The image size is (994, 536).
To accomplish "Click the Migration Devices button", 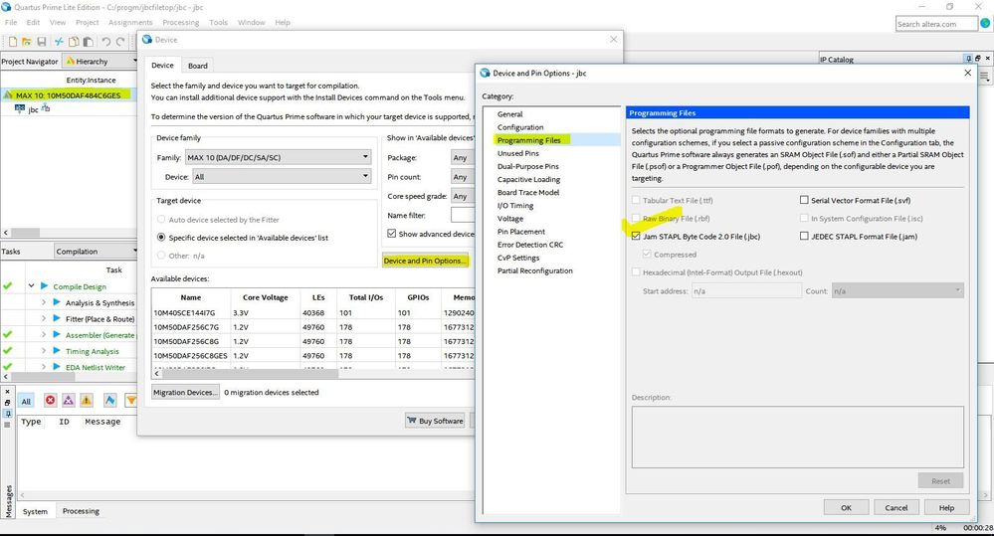I will coord(185,393).
